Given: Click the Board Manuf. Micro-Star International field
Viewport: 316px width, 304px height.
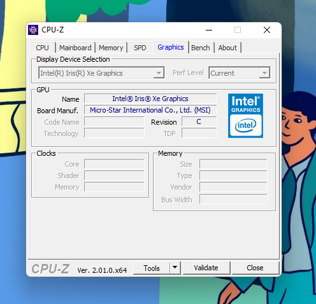Looking at the screenshot, I should pyautogui.click(x=150, y=110).
